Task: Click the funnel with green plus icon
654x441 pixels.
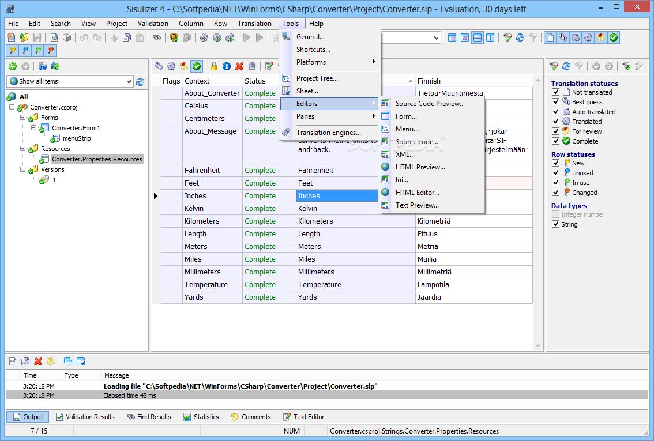Action: coord(626,66)
